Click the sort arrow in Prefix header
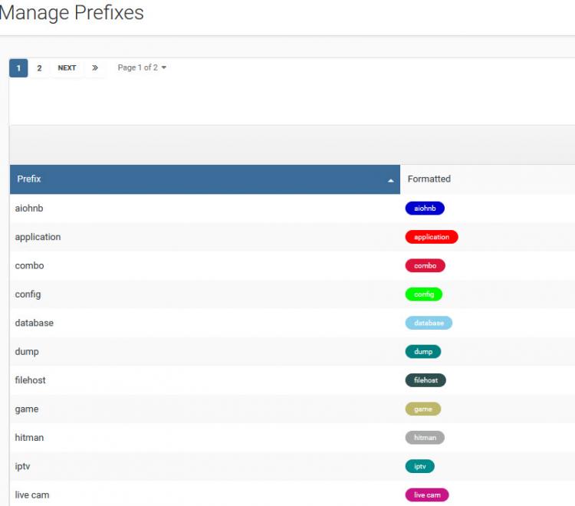Screen dimensions: 575x506 [391, 180]
